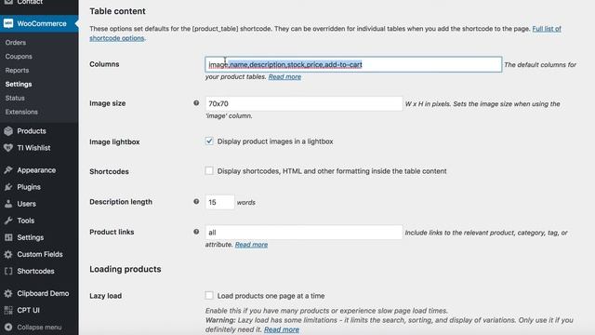Click the CPT UI grid icon
Viewport: 595px width, 335px height.
(8, 310)
